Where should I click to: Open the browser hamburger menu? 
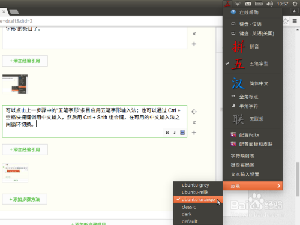pos(295,21)
